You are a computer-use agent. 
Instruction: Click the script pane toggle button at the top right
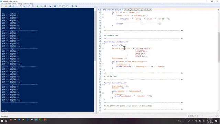click(218, 10)
